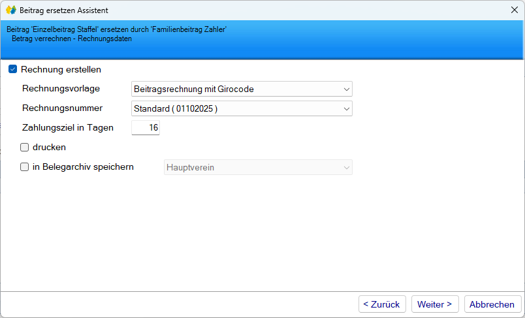
Task: Enable the drucken checkbox
Action: pyautogui.click(x=25, y=148)
